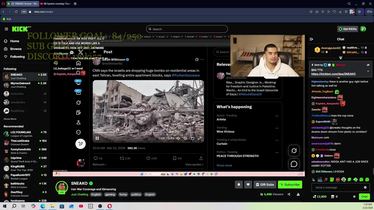Focus the Kick search field
374x210 pixels.
point(187,29)
